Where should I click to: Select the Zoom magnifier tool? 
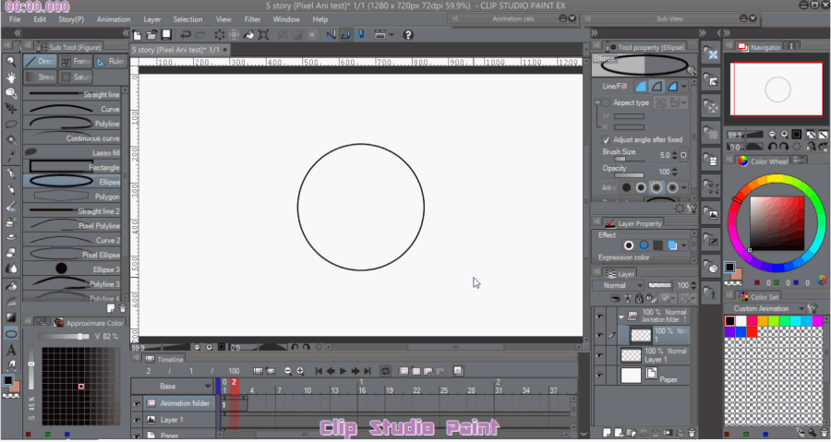(11, 61)
